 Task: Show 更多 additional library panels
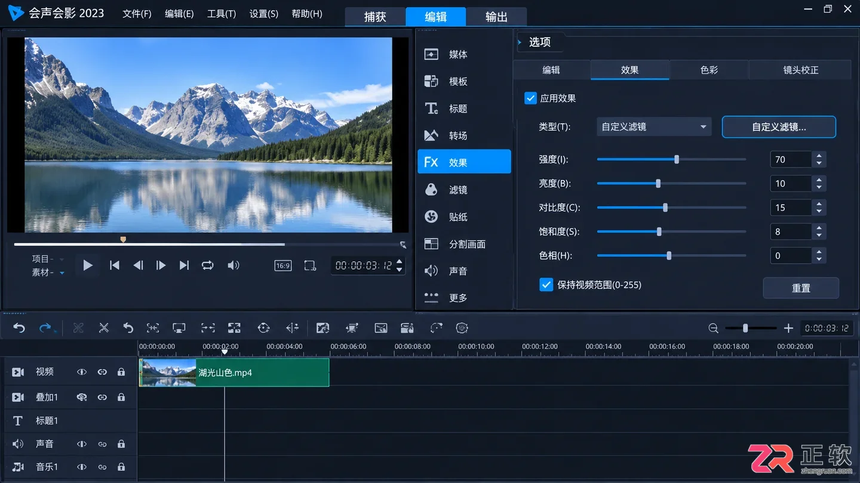[464, 298]
